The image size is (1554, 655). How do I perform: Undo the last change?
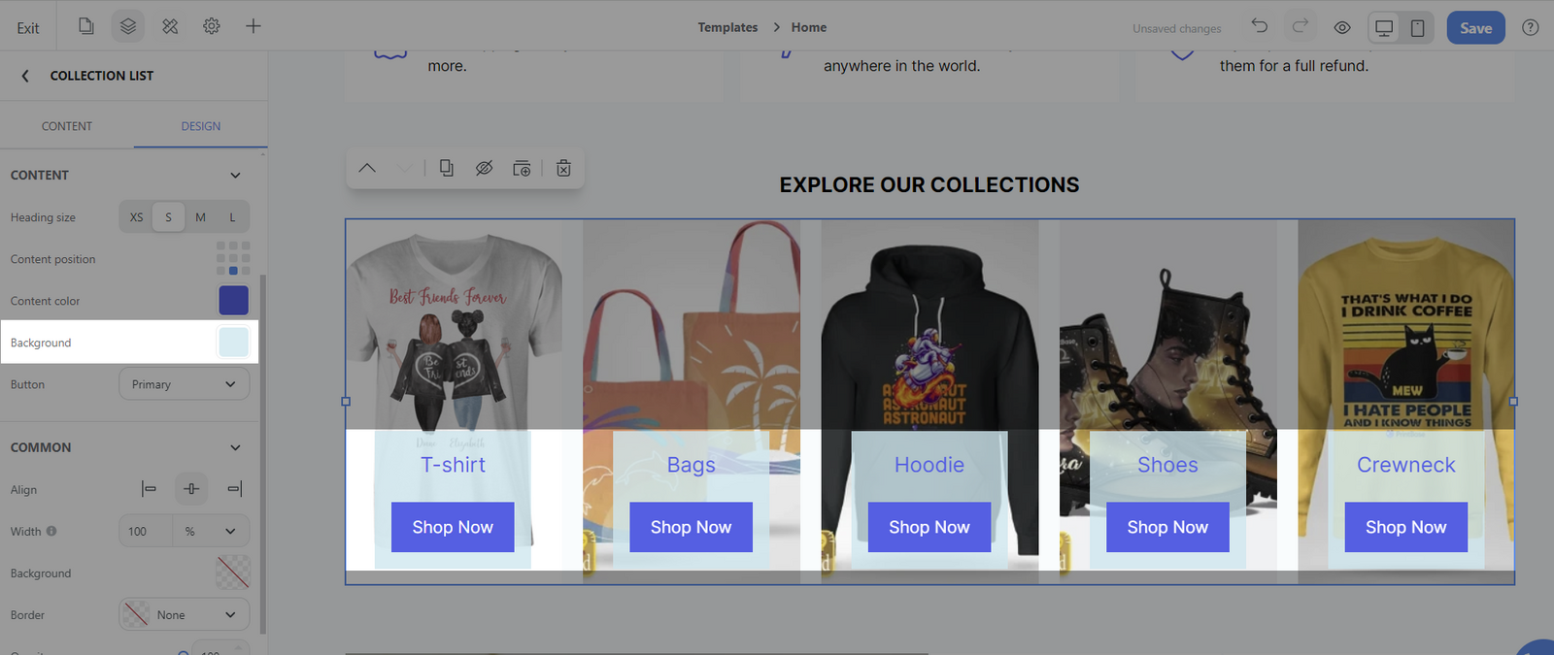(x=1260, y=26)
